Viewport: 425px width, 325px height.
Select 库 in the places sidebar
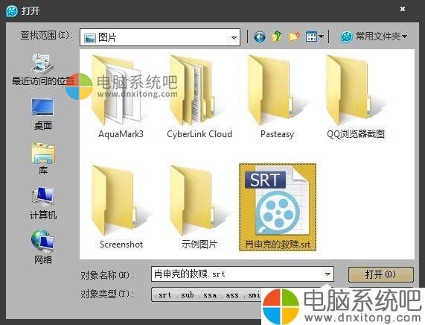click(x=43, y=159)
